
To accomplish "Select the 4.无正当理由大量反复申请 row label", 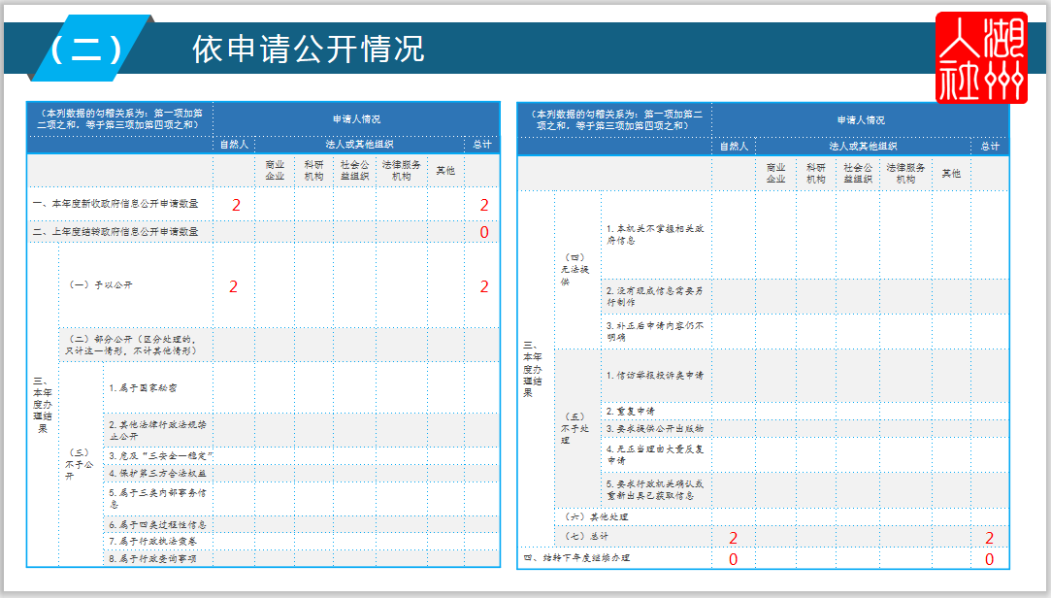I will [x=655, y=454].
